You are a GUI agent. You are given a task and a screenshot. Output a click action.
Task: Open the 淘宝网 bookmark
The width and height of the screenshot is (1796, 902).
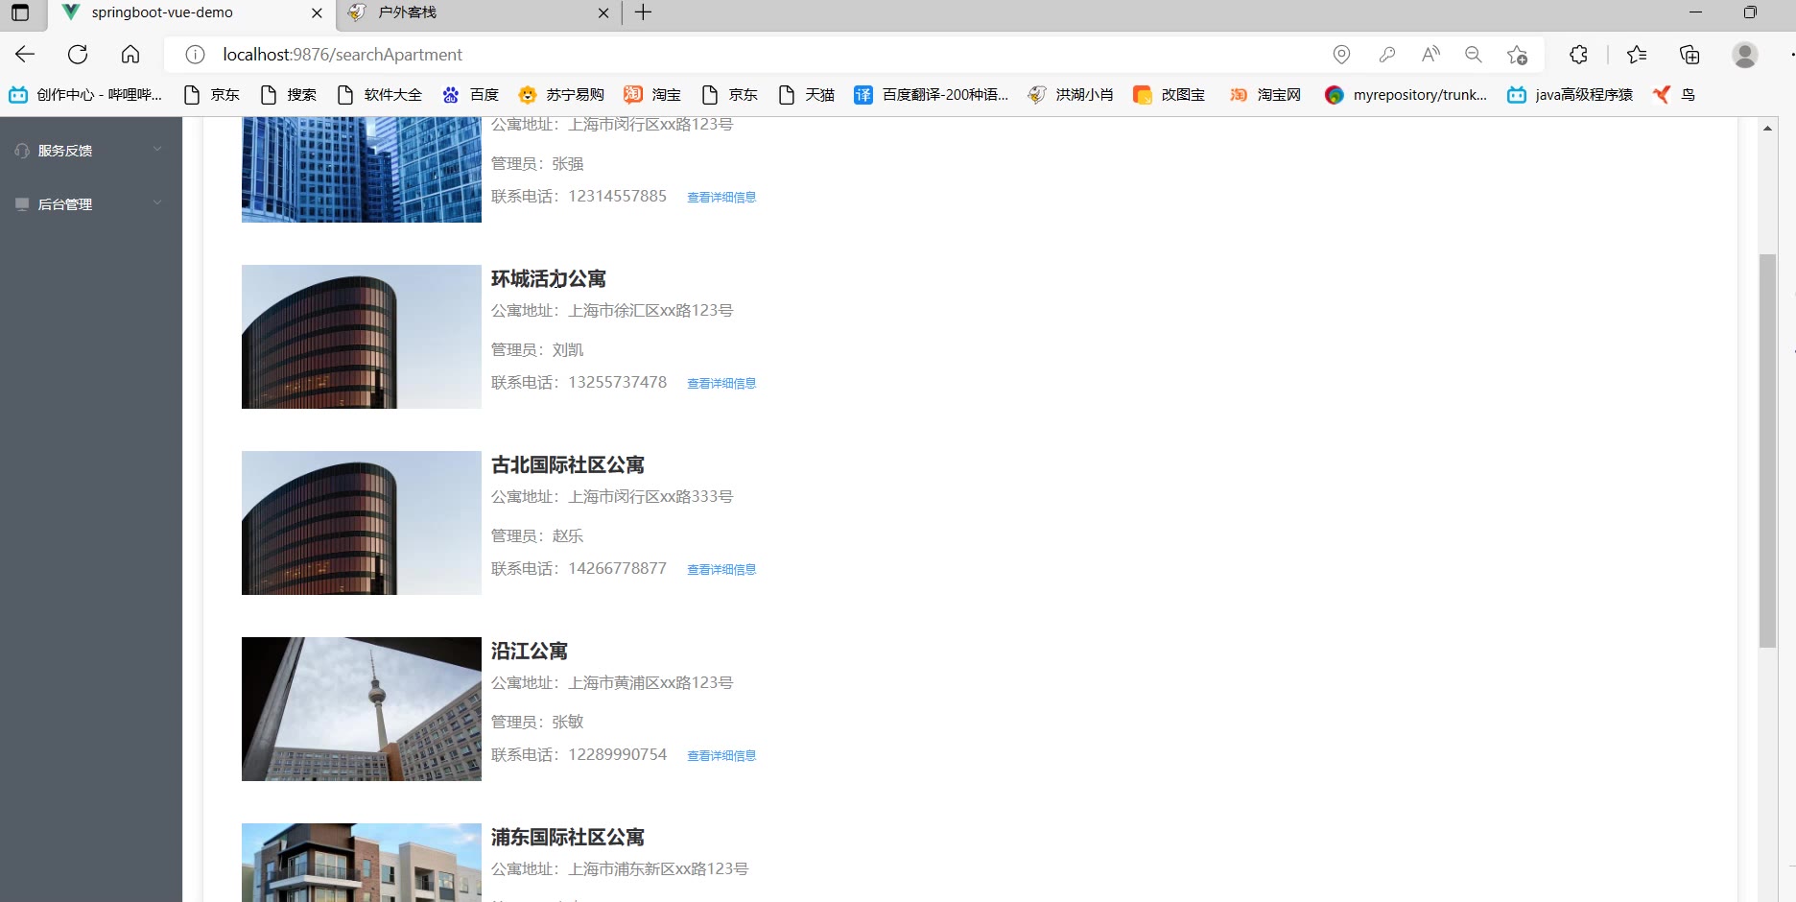1265,94
